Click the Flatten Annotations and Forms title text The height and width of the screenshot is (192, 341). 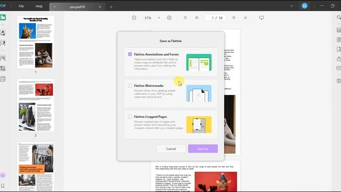click(156, 54)
